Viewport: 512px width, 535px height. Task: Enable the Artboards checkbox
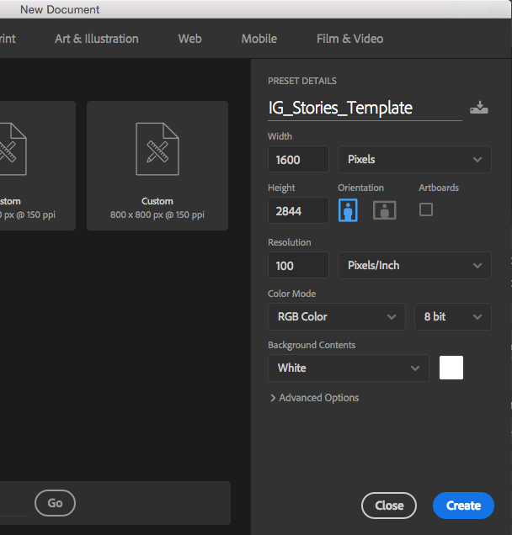(x=425, y=209)
